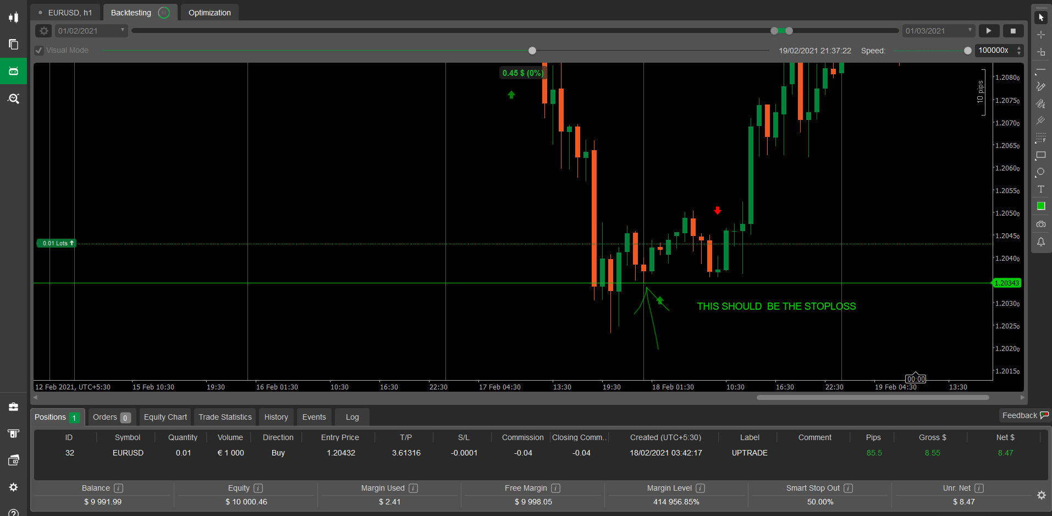Screen dimensions: 1052x516
Task: Open the start date 01/02/2021 dropdown
Action: click(122, 30)
